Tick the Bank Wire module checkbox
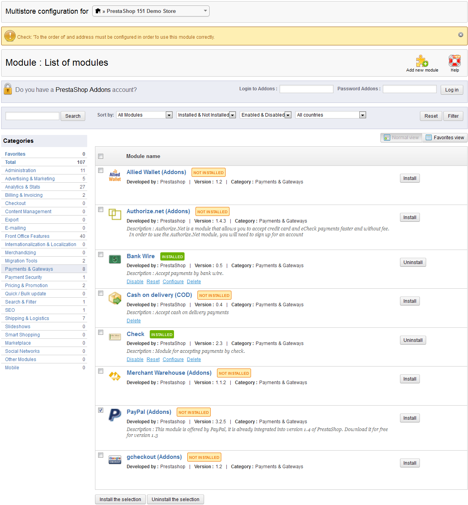468x505 pixels. coord(101,255)
